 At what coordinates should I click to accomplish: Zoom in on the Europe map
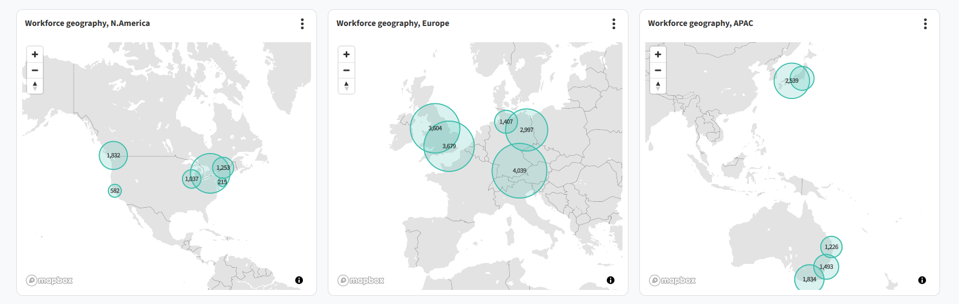pos(346,55)
